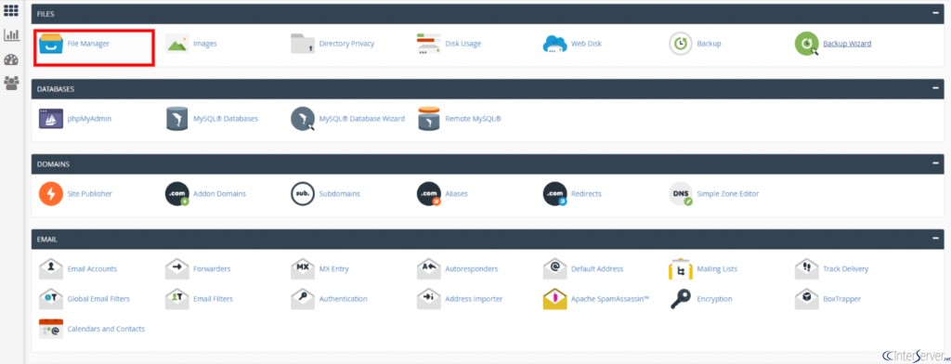Image resolution: width=951 pixels, height=364 pixels.
Task: Click the Apache SpamAssassin icon
Action: point(554,299)
